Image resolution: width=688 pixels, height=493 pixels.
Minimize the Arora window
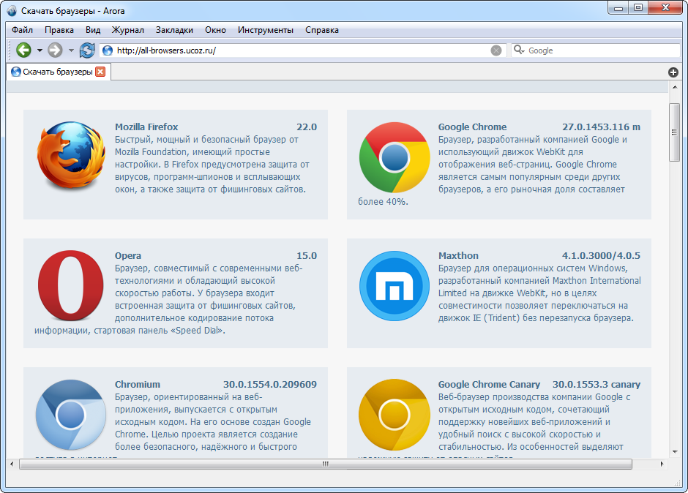618,7
